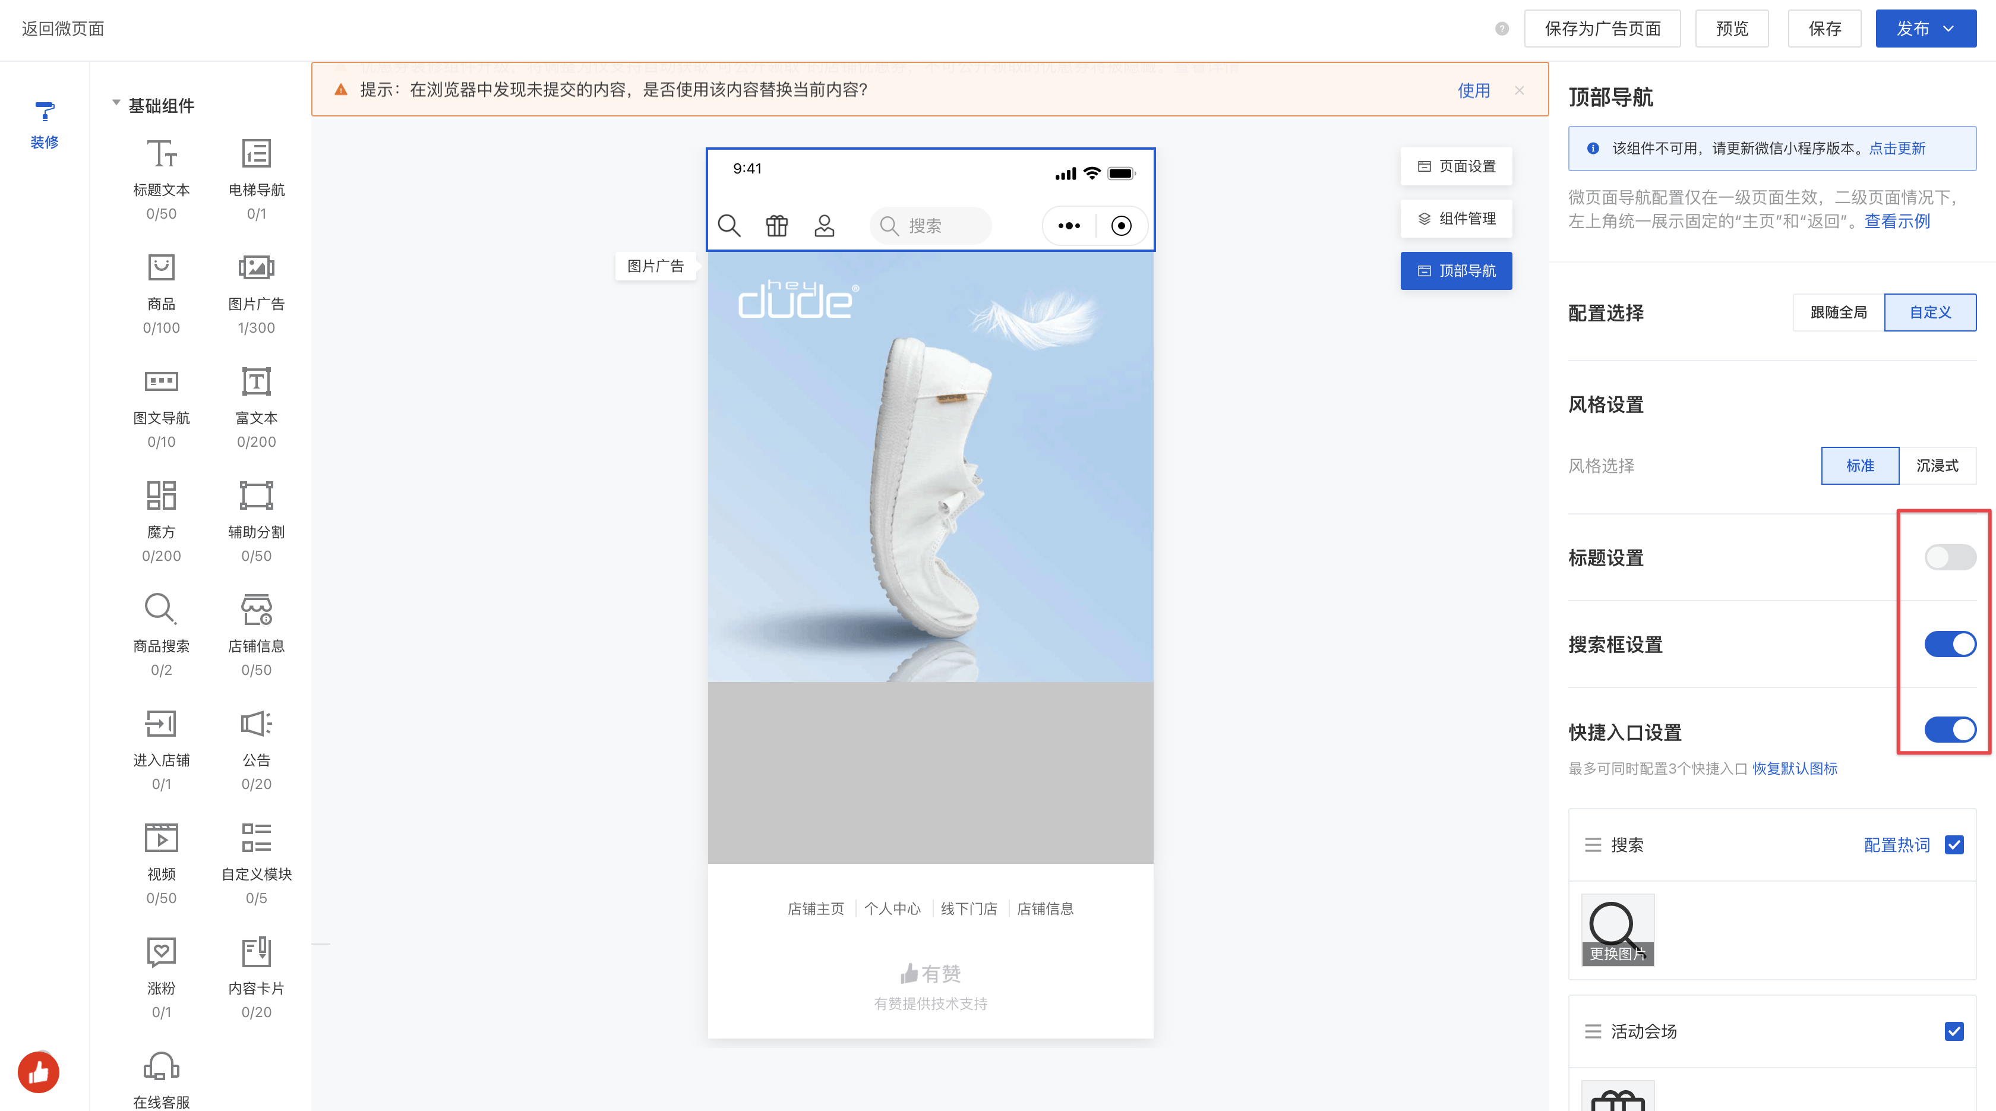
Task: Click the 保存为广告页面 button
Action: tap(1602, 29)
